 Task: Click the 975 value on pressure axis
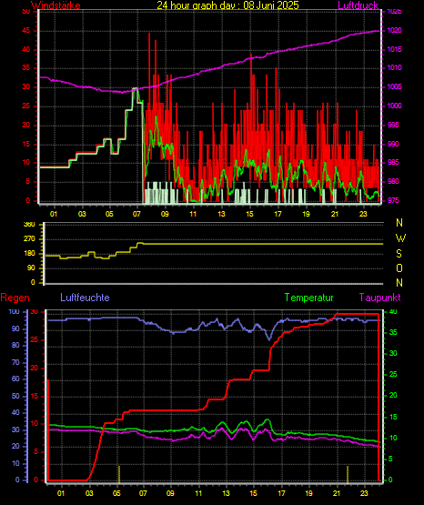[x=393, y=200]
